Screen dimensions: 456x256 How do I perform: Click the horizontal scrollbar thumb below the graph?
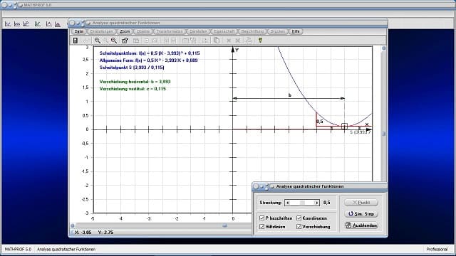[x=224, y=225]
